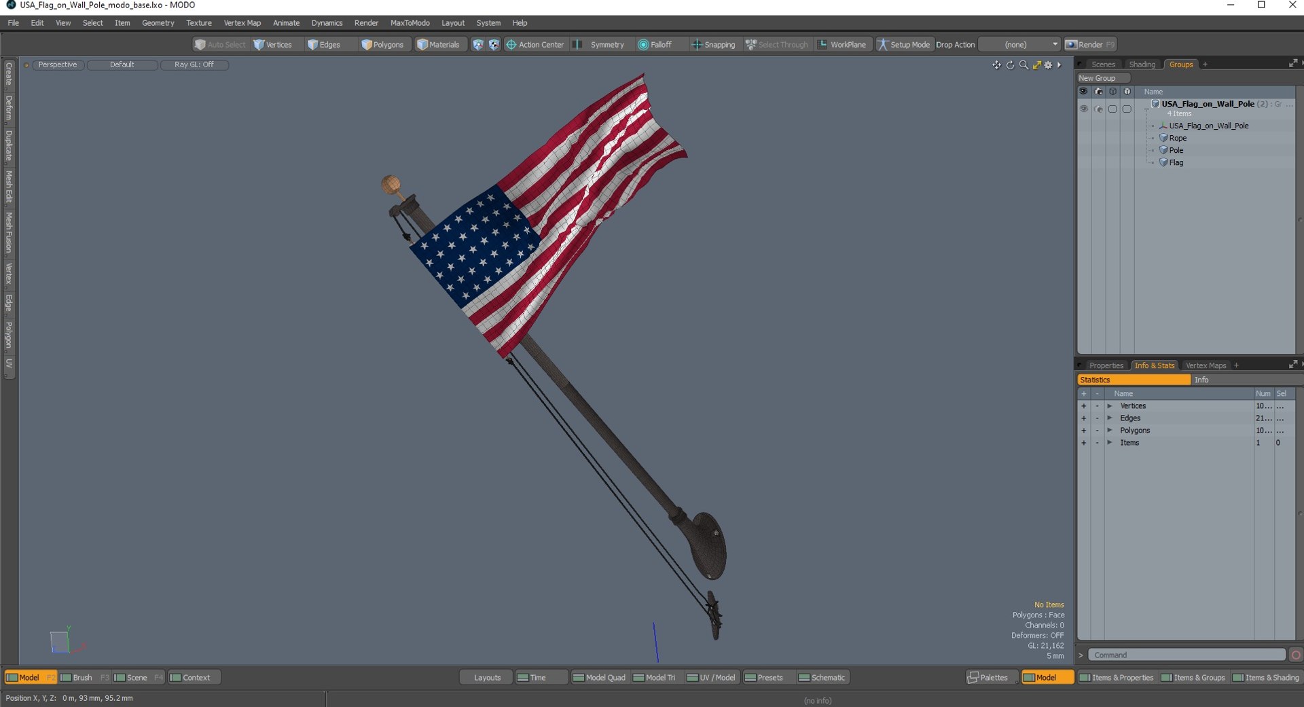This screenshot has width=1304, height=707.
Task: Select the Flag mesh item
Action: (1176, 162)
